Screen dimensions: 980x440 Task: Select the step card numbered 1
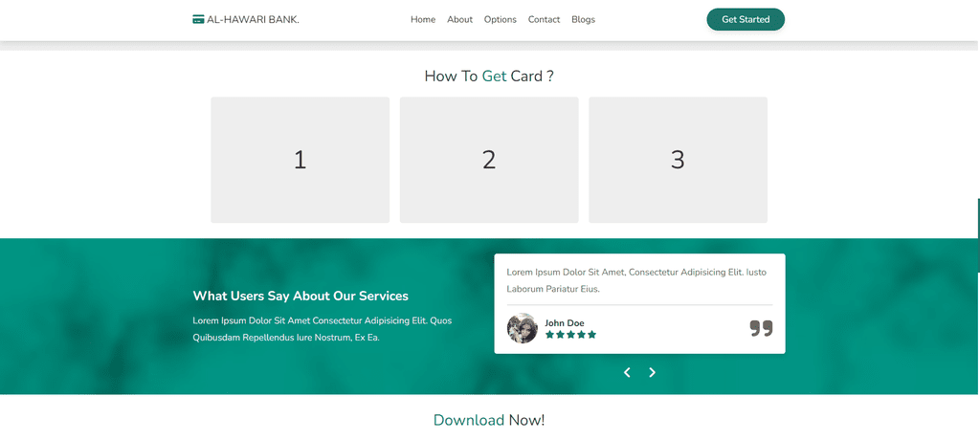tap(300, 160)
